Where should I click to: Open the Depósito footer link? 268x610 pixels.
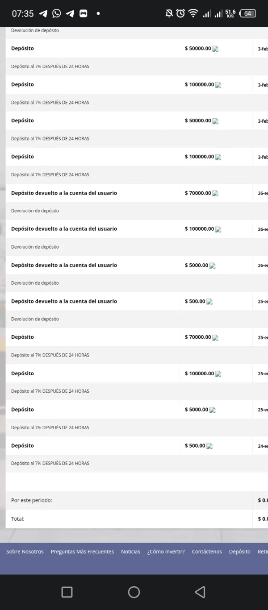point(239,552)
